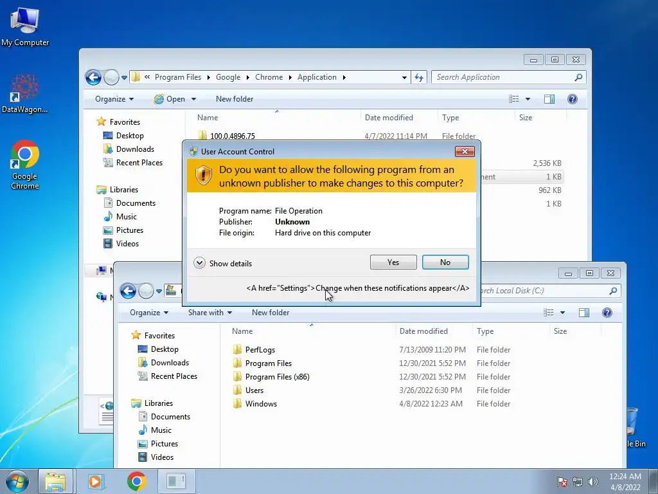This screenshot has width=658, height=494.
Task: Click New folder in Application window
Action: 235,99
